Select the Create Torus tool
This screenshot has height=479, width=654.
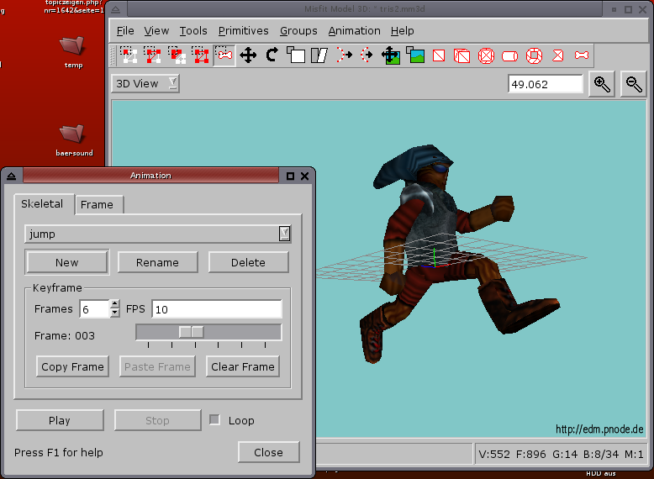[534, 55]
